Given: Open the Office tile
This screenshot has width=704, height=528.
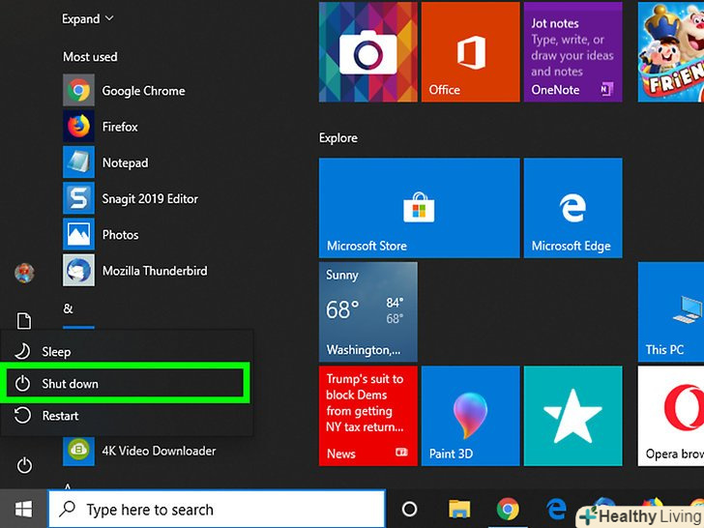Looking at the screenshot, I should pos(469,52).
